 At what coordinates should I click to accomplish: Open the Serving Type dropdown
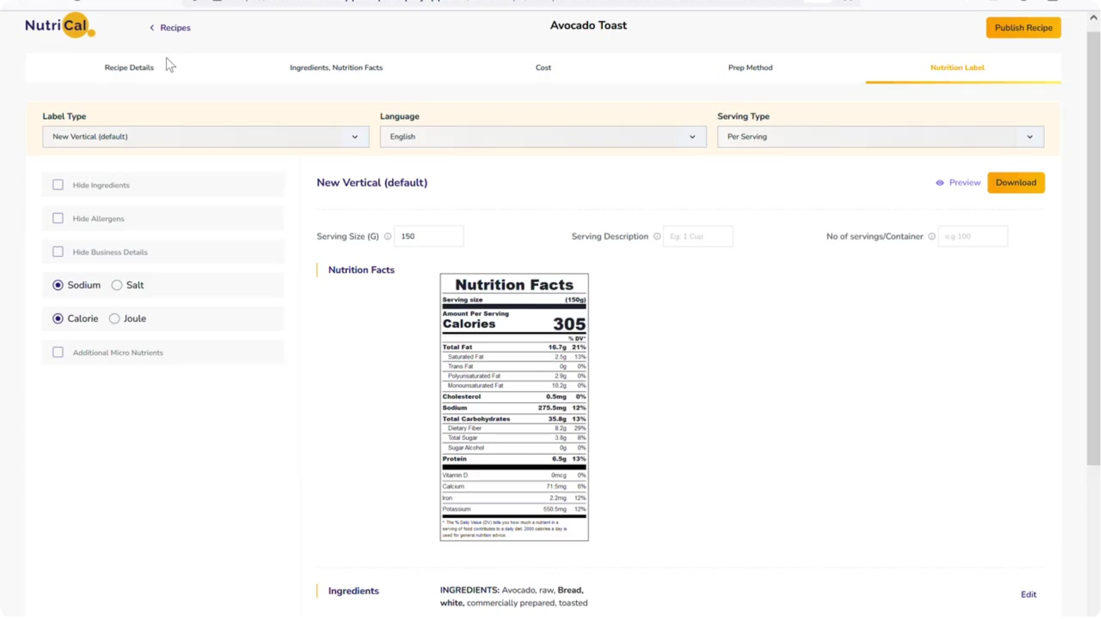coord(880,137)
